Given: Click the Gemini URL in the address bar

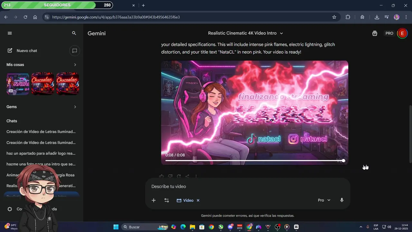Looking at the screenshot, I should 116,17.
